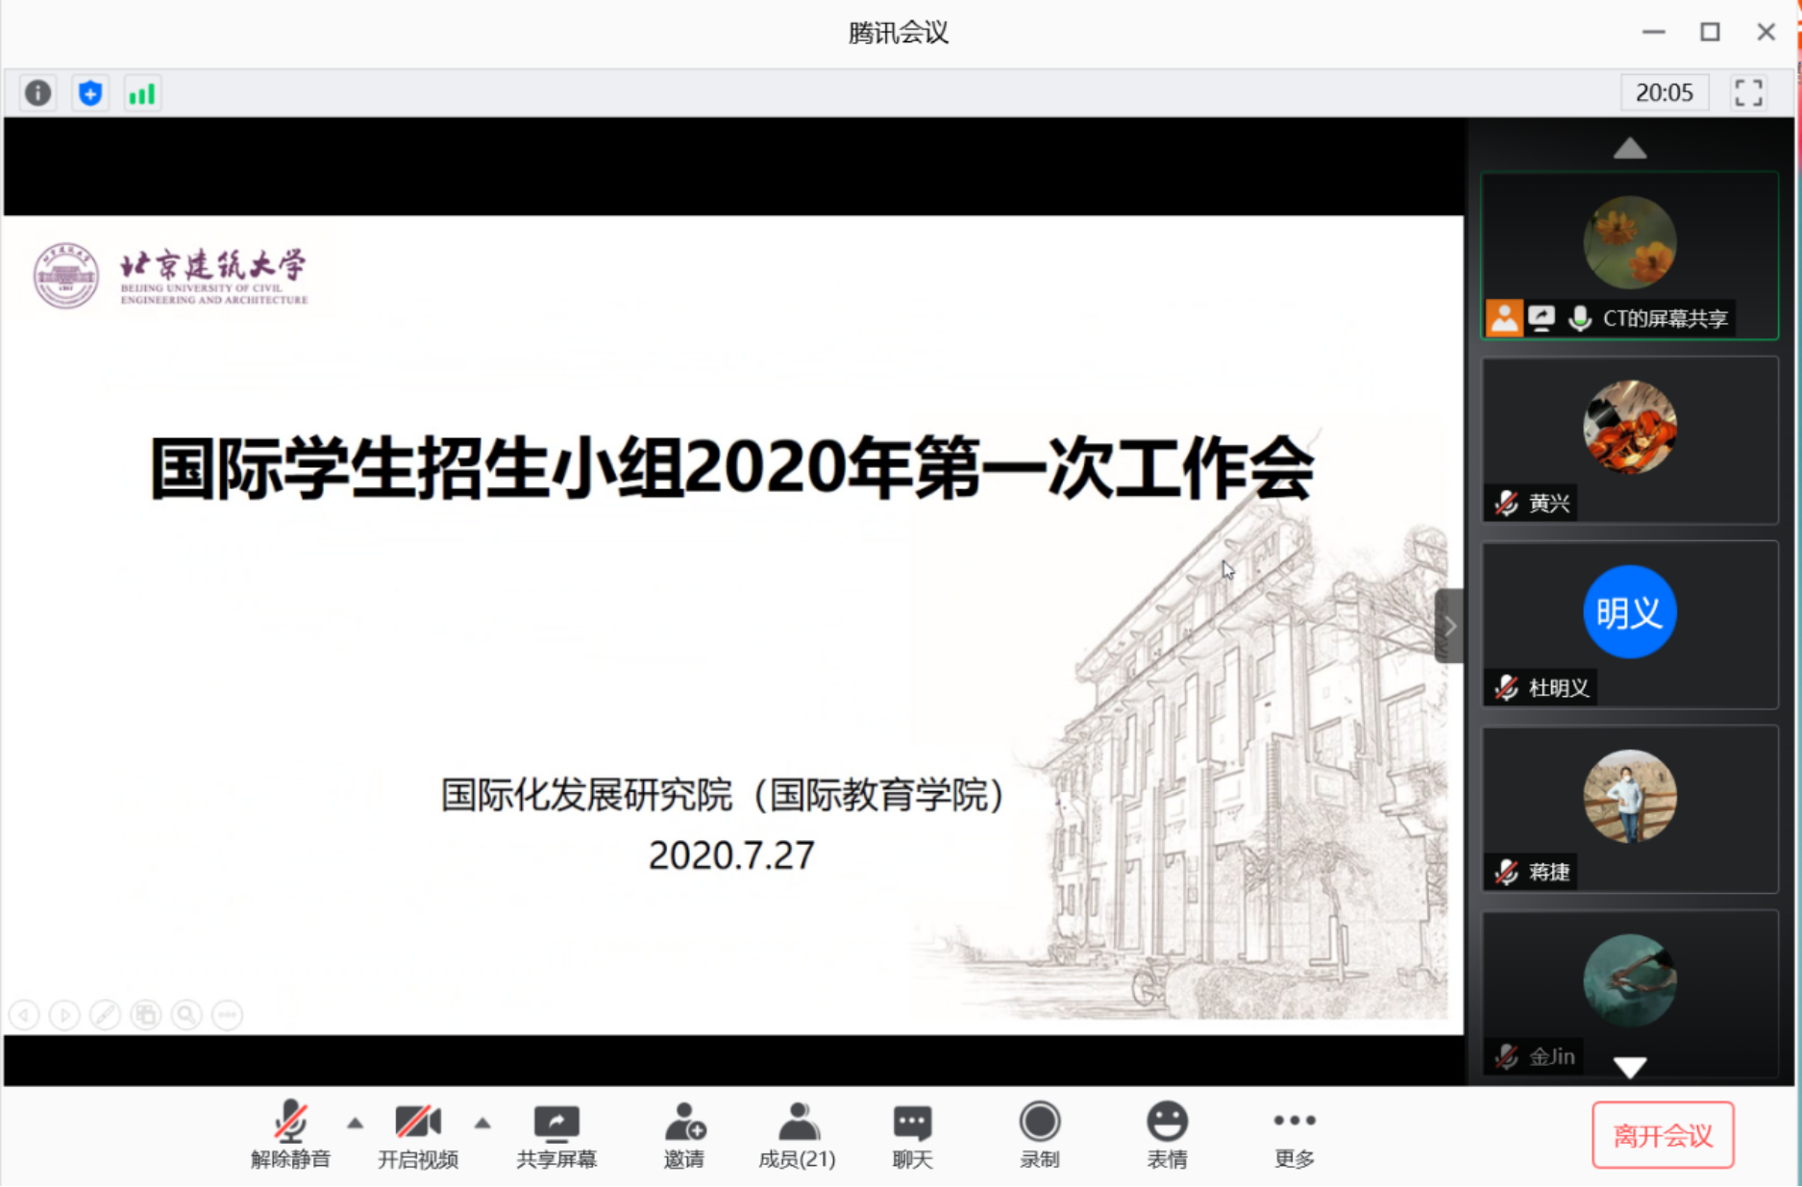Enter fullscreen mode
1802x1187 pixels.
(x=1748, y=93)
